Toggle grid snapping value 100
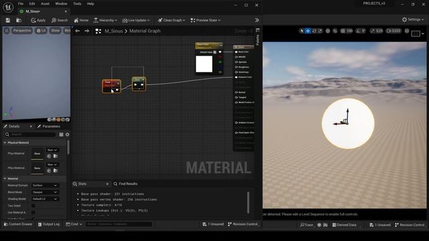This screenshot has height=241, width=429. 347,31
